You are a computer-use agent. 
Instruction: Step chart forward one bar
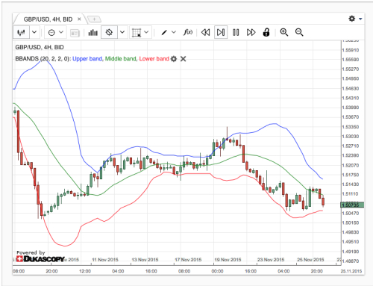[221, 32]
